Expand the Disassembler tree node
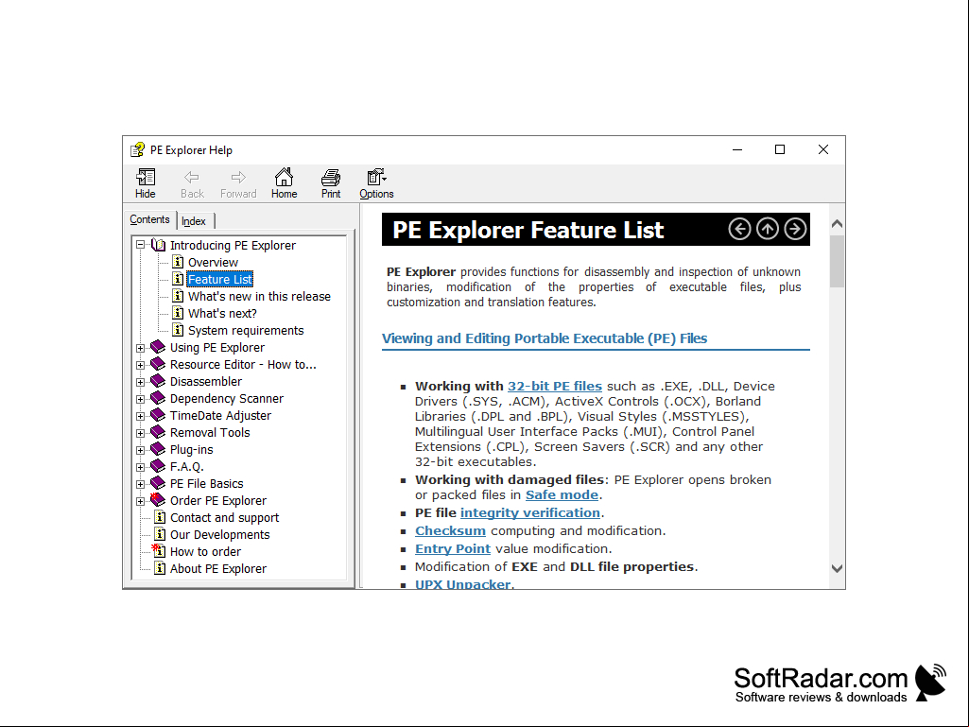The image size is (969, 727). [140, 382]
